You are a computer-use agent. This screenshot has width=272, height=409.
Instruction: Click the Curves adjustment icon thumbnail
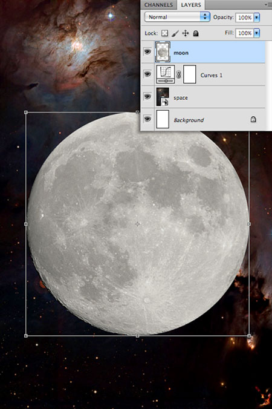pyautogui.click(x=166, y=74)
